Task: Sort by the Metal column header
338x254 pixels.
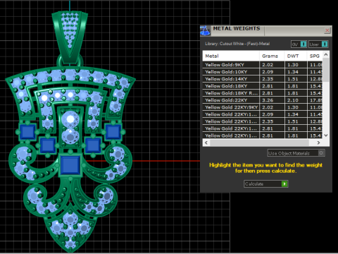Action: click(231, 56)
